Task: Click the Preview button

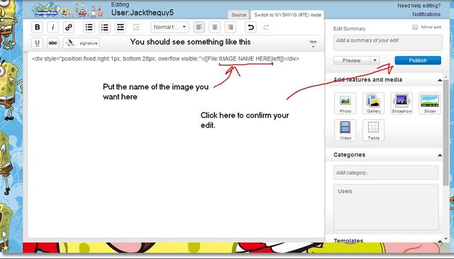Action: [x=352, y=60]
